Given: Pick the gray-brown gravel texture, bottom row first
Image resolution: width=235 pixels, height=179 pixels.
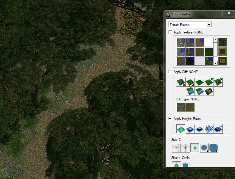Looking at the screenshot, I should [181, 61].
